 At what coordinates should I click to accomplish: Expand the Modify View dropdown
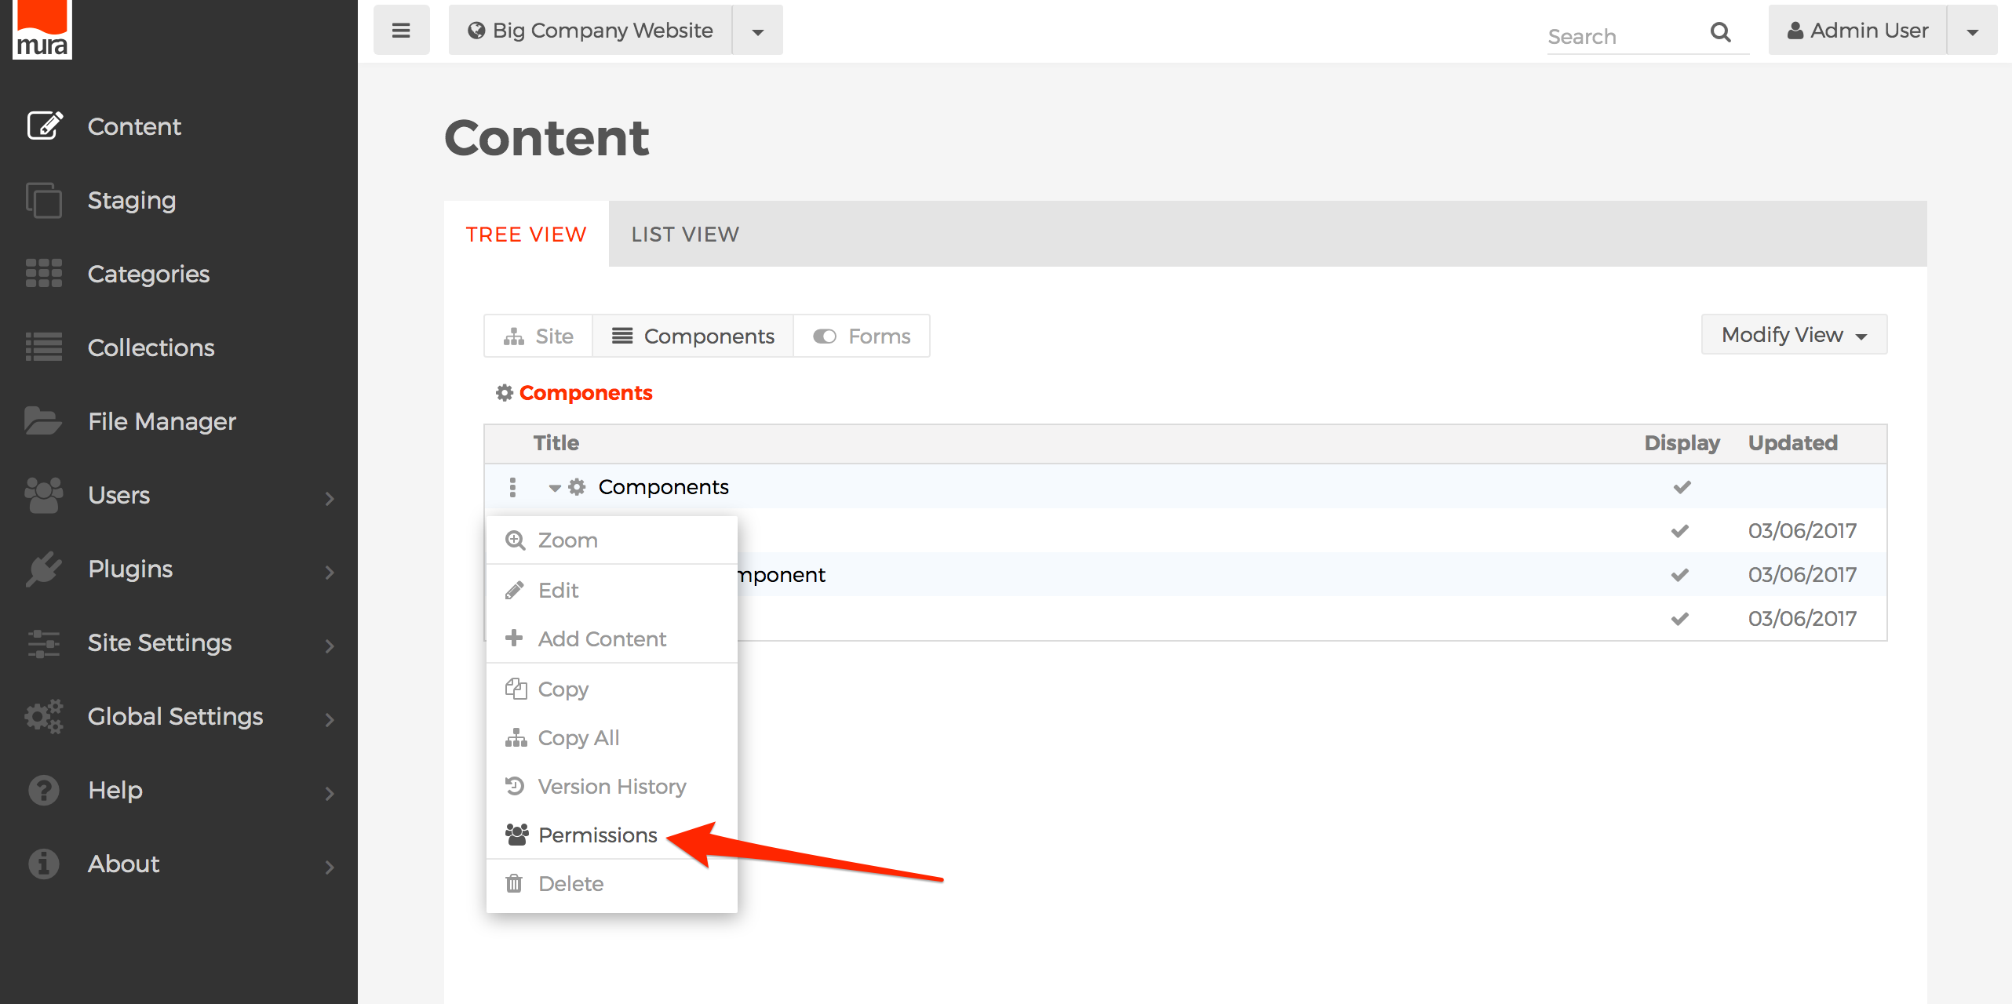1794,335
